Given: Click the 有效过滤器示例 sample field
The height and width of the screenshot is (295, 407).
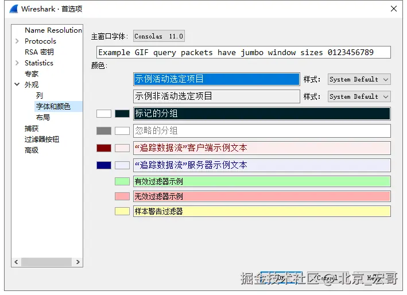Looking at the screenshot, I should (x=262, y=181).
